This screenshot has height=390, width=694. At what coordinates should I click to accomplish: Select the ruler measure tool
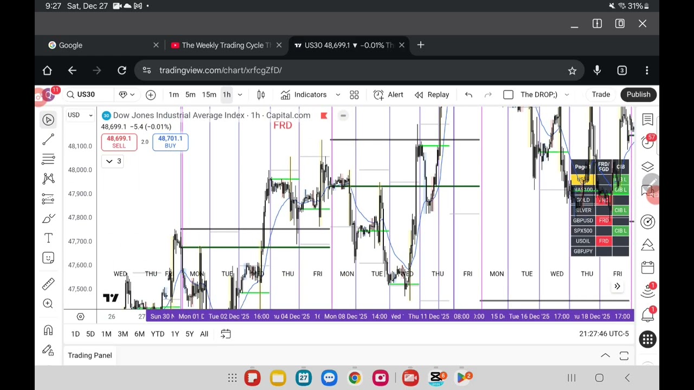point(48,283)
